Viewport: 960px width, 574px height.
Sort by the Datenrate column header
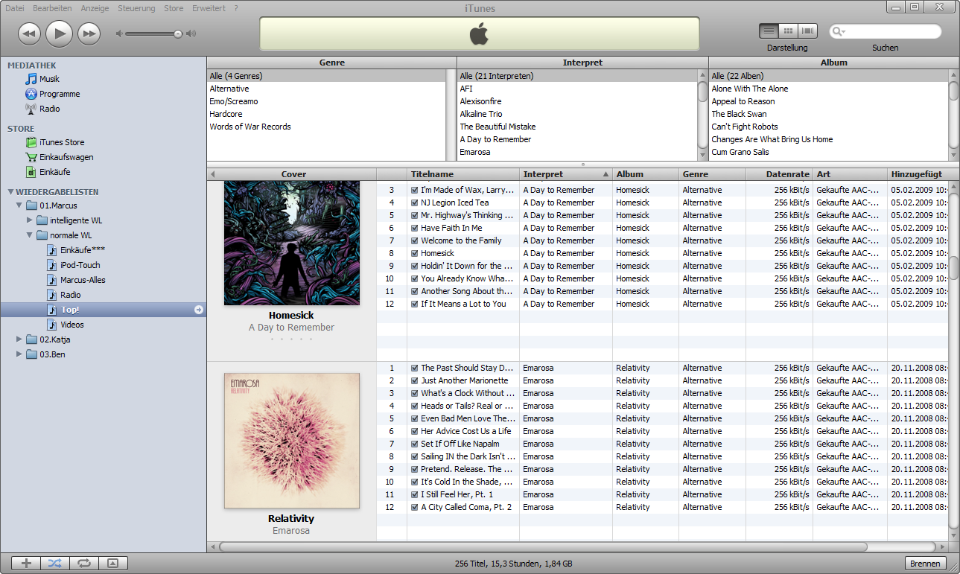tap(779, 174)
